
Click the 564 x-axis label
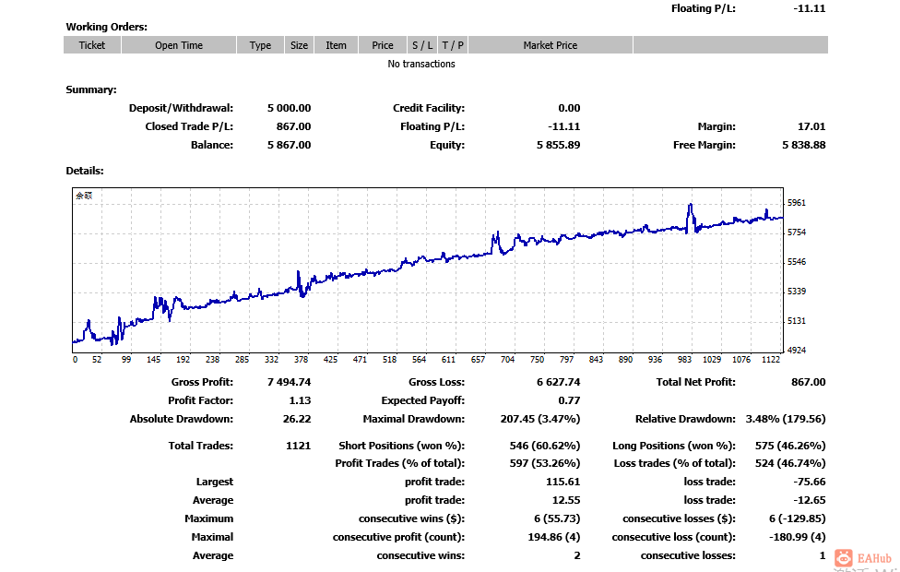coord(419,360)
